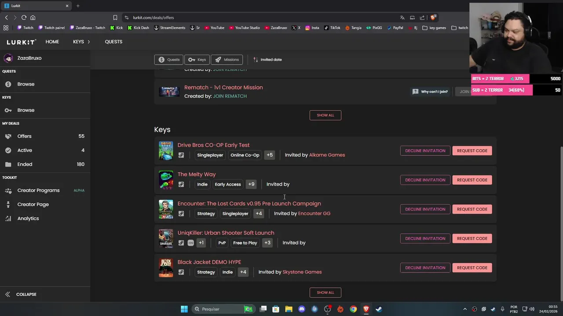This screenshot has height=316, width=563.
Task: Click The Melty Way thumbnail
Action: (166, 180)
